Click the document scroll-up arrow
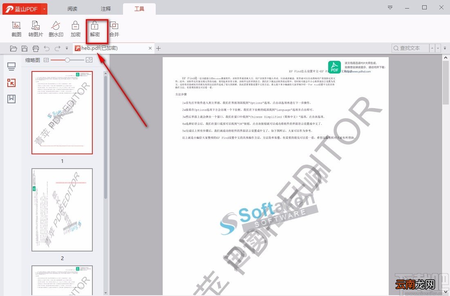Image resolution: width=450 pixels, height=296 pixels. tap(446, 58)
